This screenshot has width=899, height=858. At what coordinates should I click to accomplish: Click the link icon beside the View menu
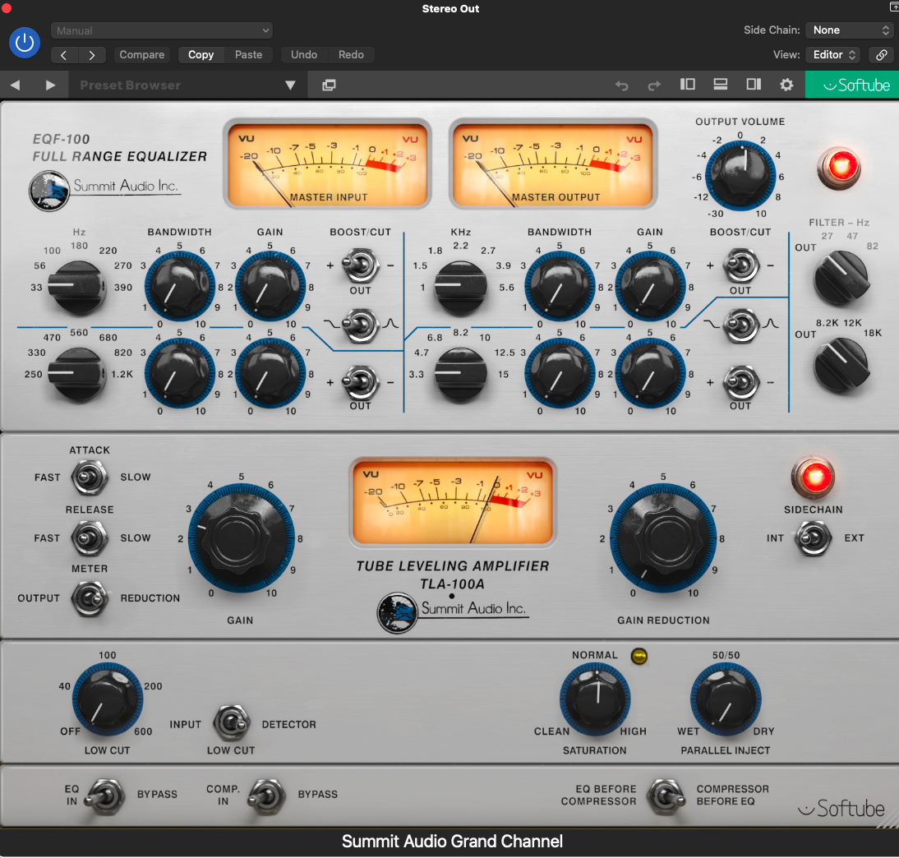[881, 55]
